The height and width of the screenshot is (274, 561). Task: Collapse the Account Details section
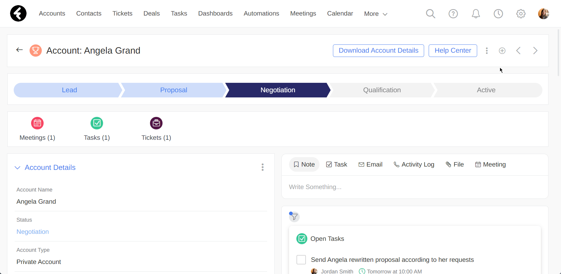click(17, 168)
